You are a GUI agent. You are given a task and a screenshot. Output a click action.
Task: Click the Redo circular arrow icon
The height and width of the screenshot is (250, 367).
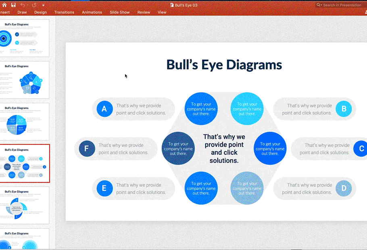pos(34,5)
